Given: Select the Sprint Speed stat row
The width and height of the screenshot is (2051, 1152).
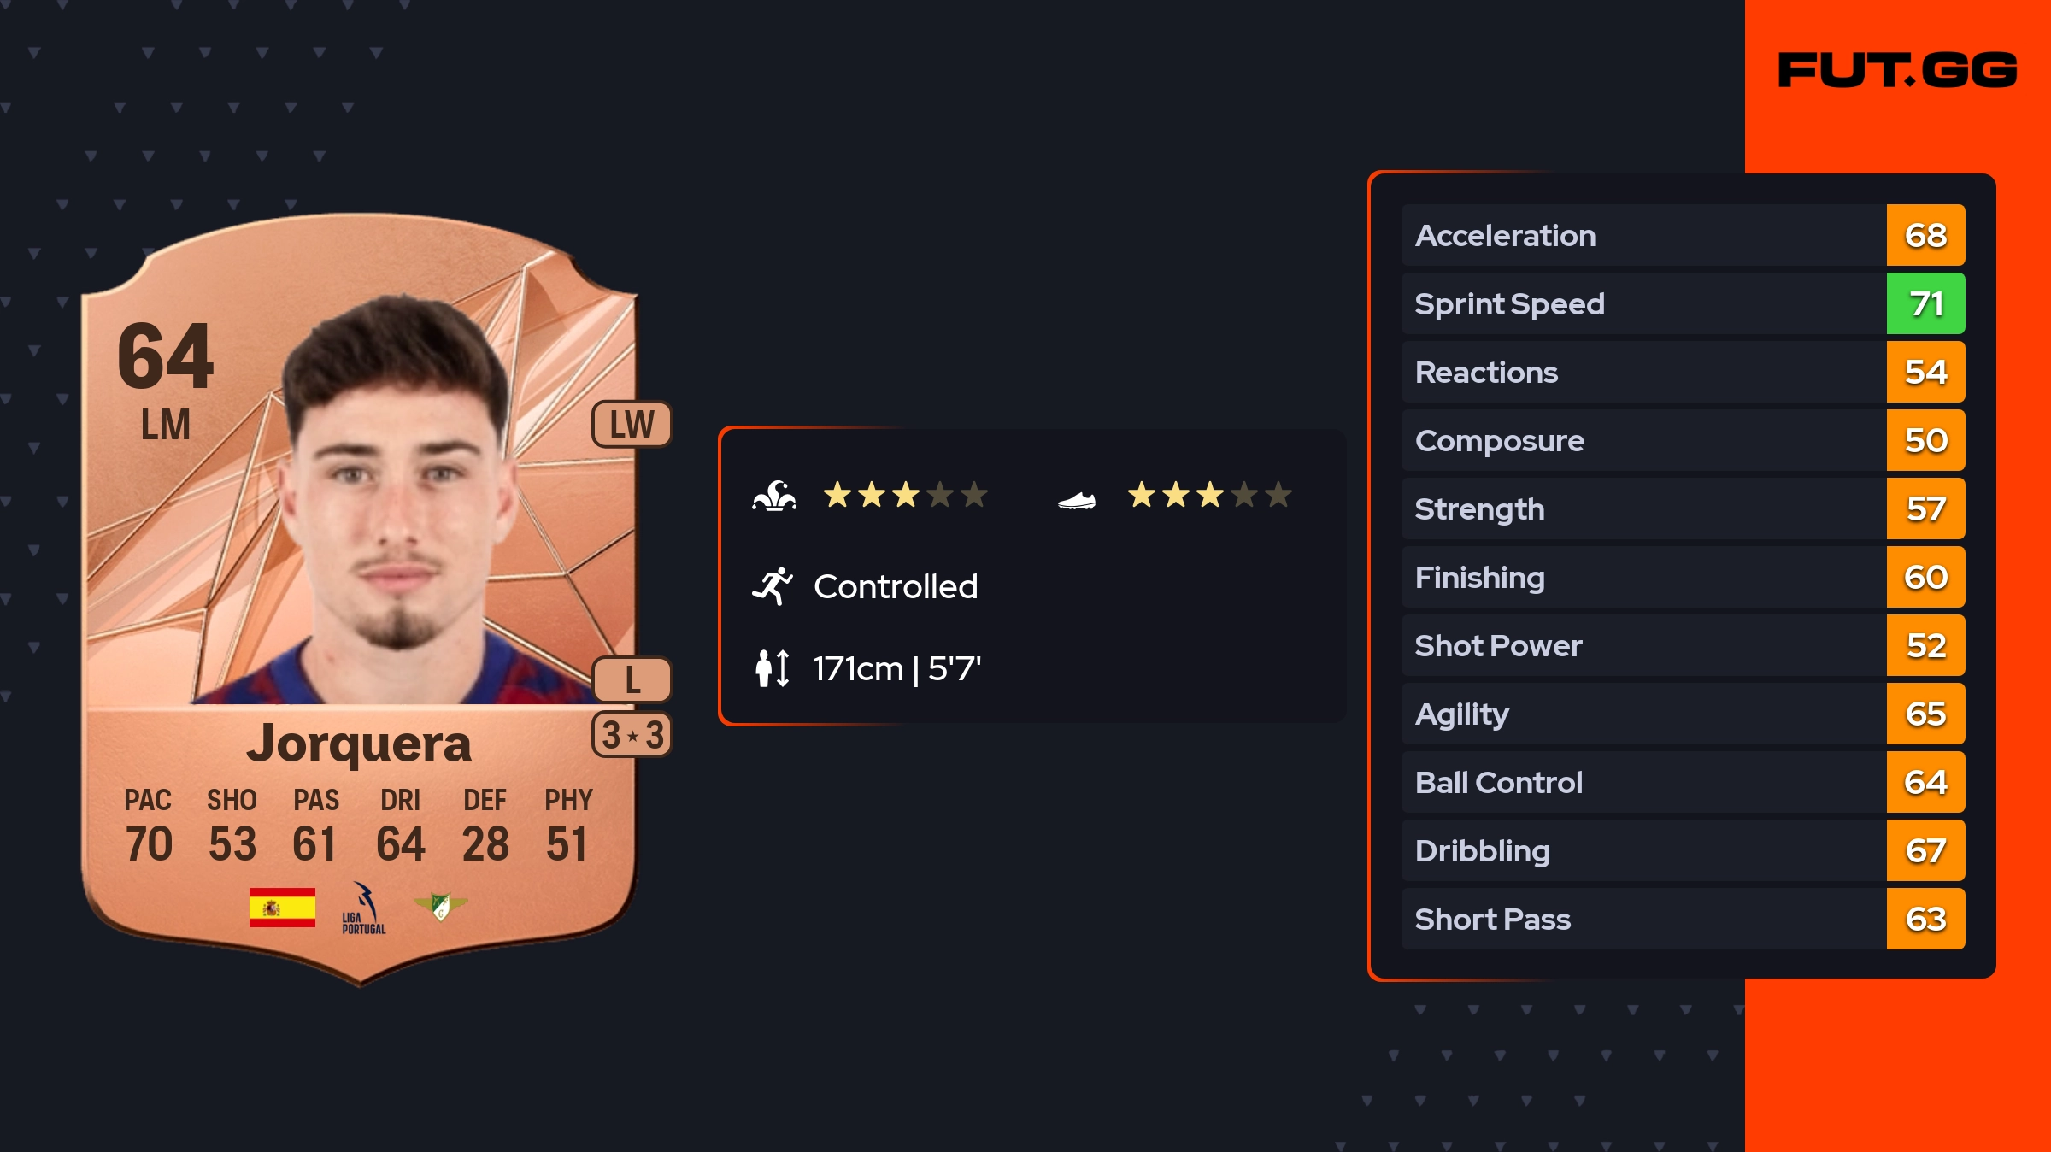Looking at the screenshot, I should click(x=1643, y=304).
